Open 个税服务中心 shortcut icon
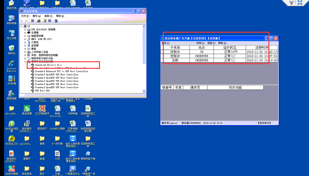This screenshot has height=176, width=309. click(73, 170)
